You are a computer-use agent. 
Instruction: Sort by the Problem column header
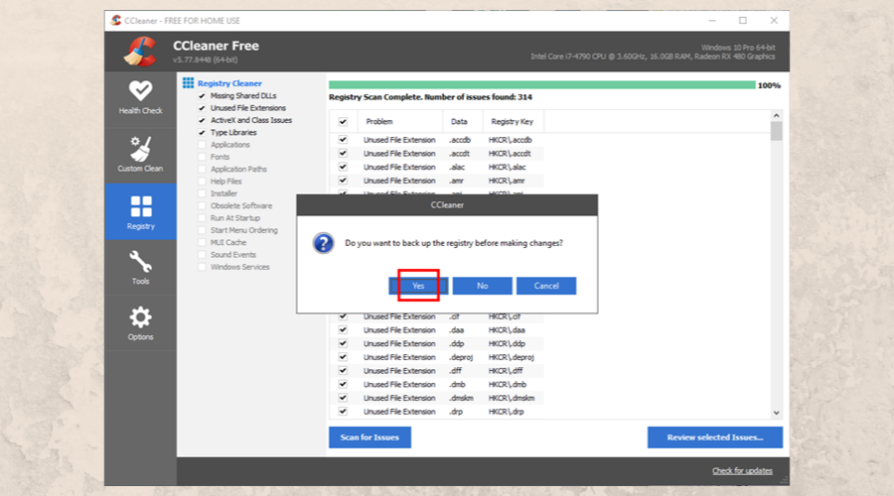379,122
